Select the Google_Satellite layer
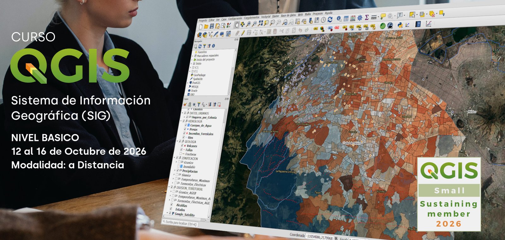The image size is (505, 240). [x=185, y=215]
